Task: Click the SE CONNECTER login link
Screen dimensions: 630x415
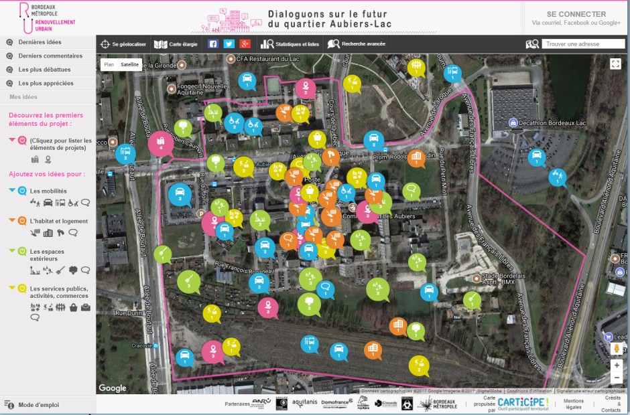Action: tap(576, 14)
